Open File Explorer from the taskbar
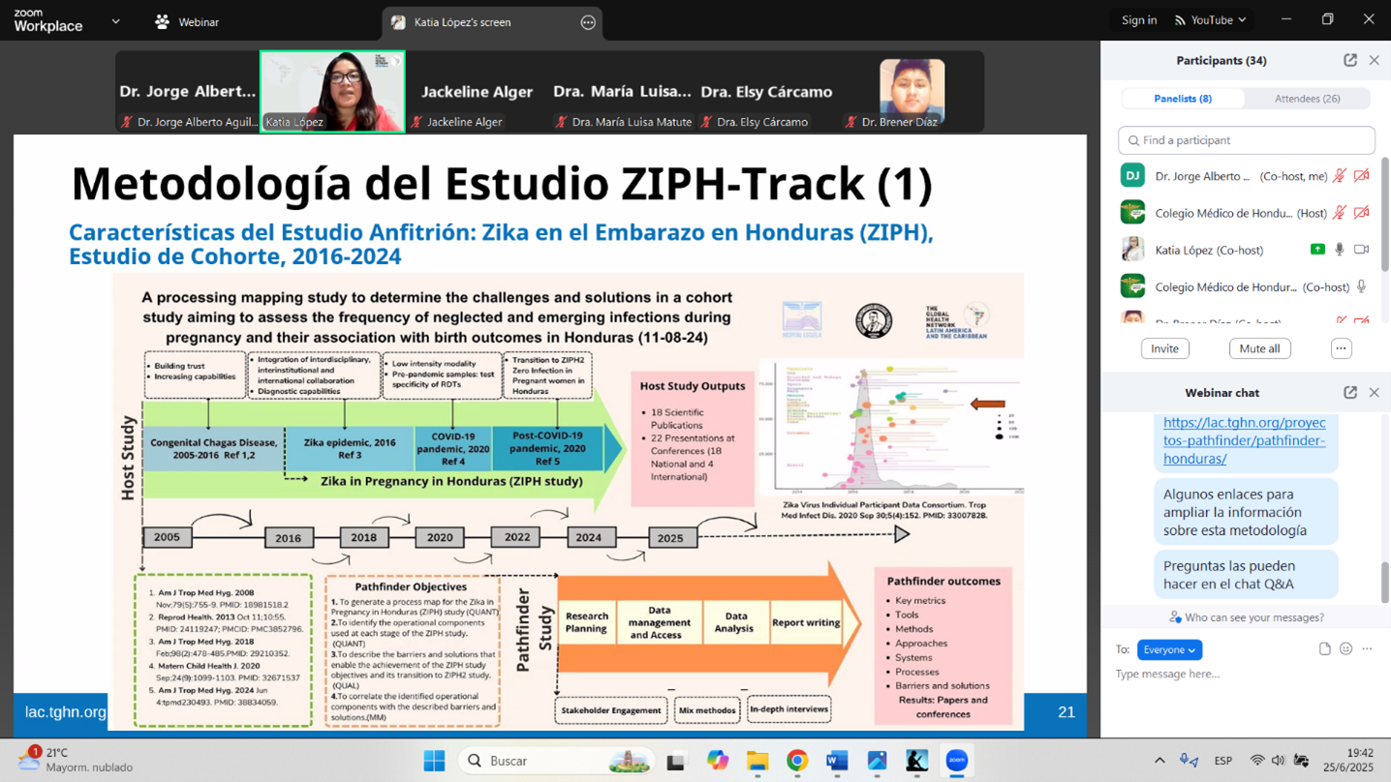Image resolution: width=1391 pixels, height=782 pixels. (757, 761)
